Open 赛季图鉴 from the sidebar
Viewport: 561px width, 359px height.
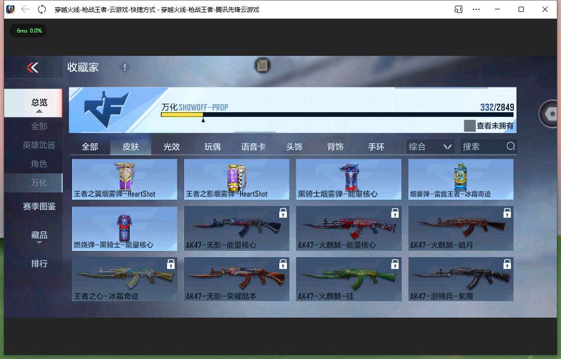coord(39,206)
